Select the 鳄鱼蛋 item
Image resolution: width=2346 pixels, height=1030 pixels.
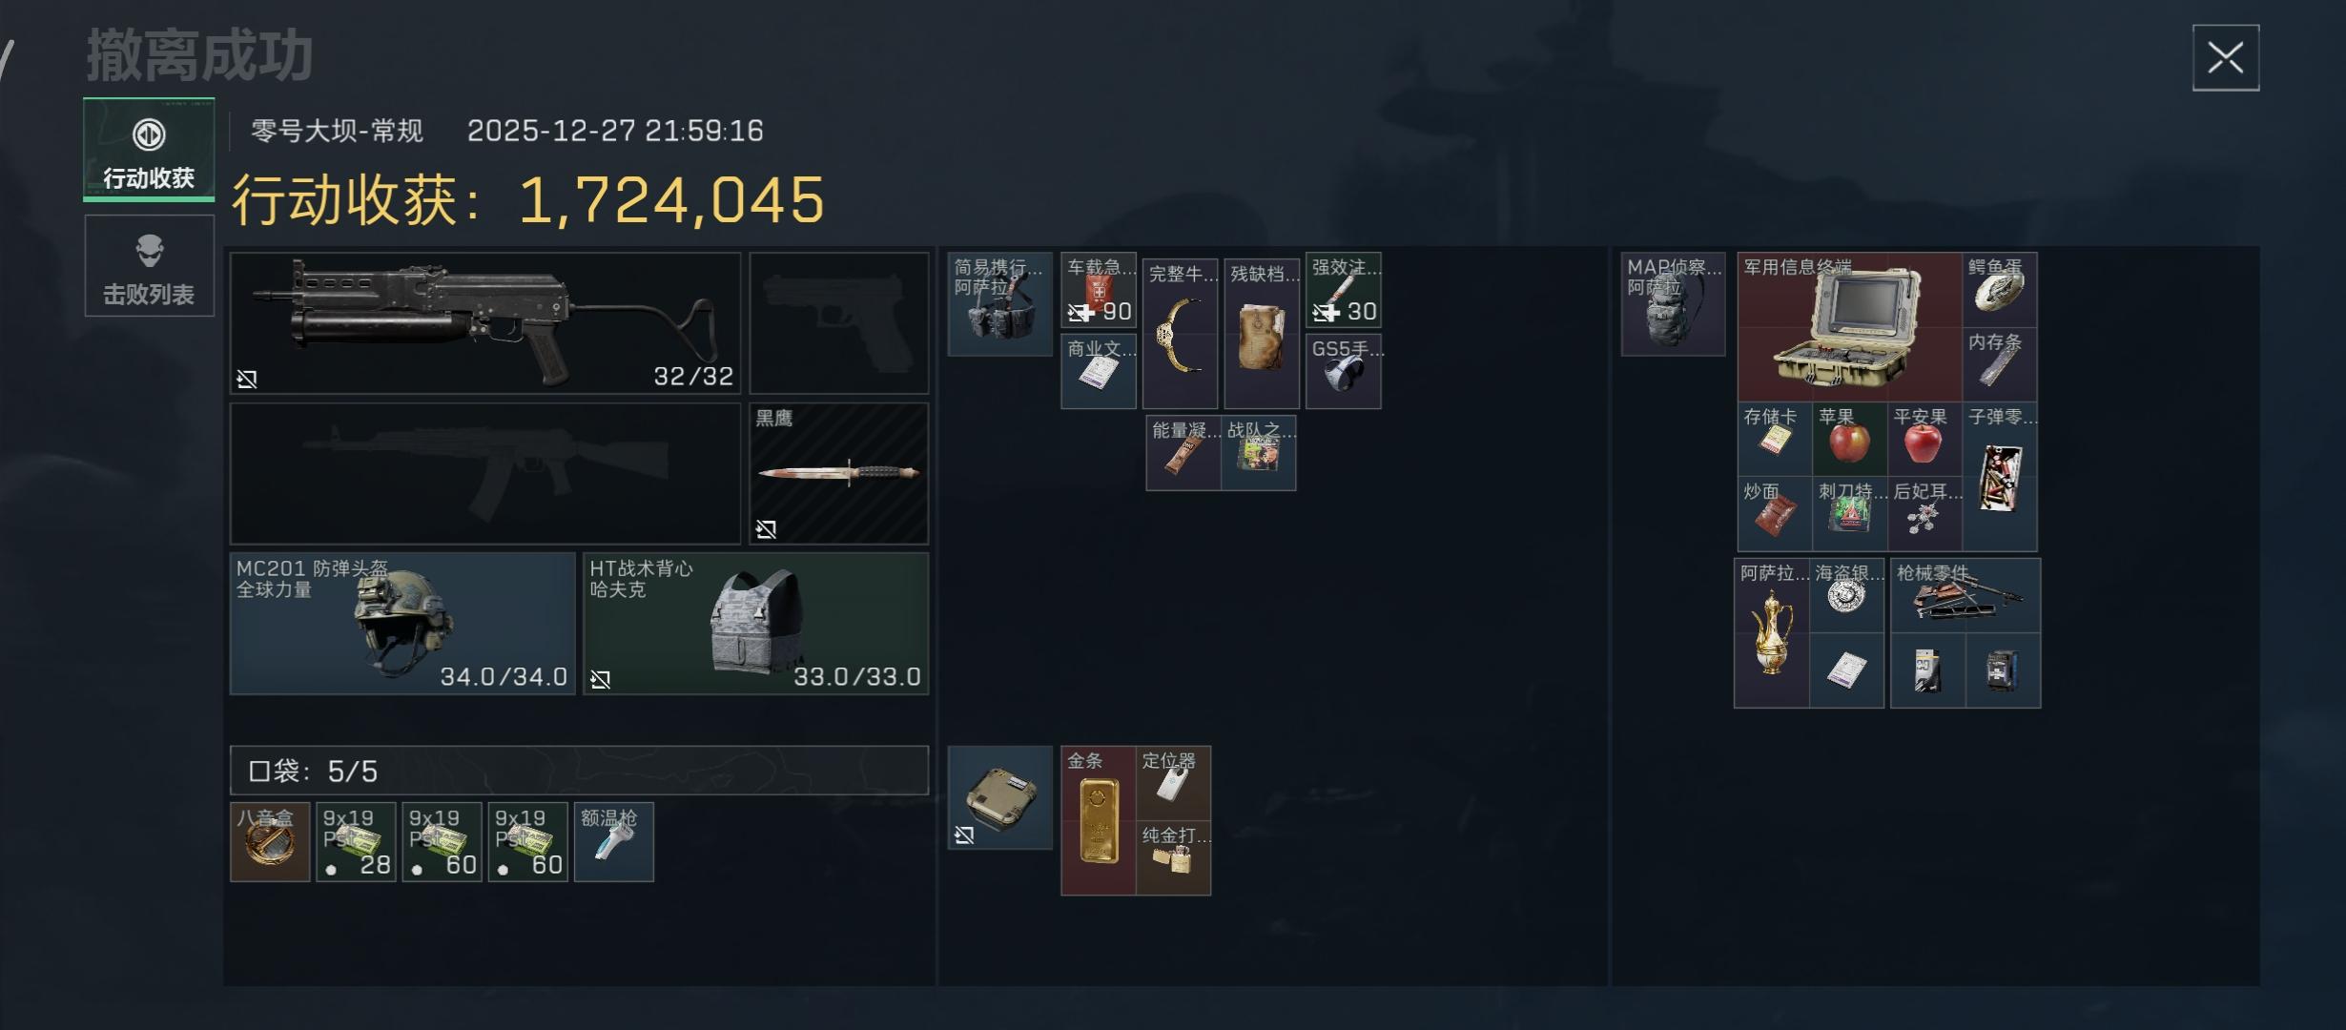click(1999, 290)
